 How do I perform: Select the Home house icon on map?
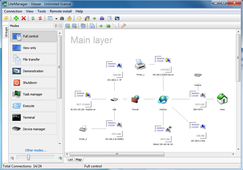222,99
